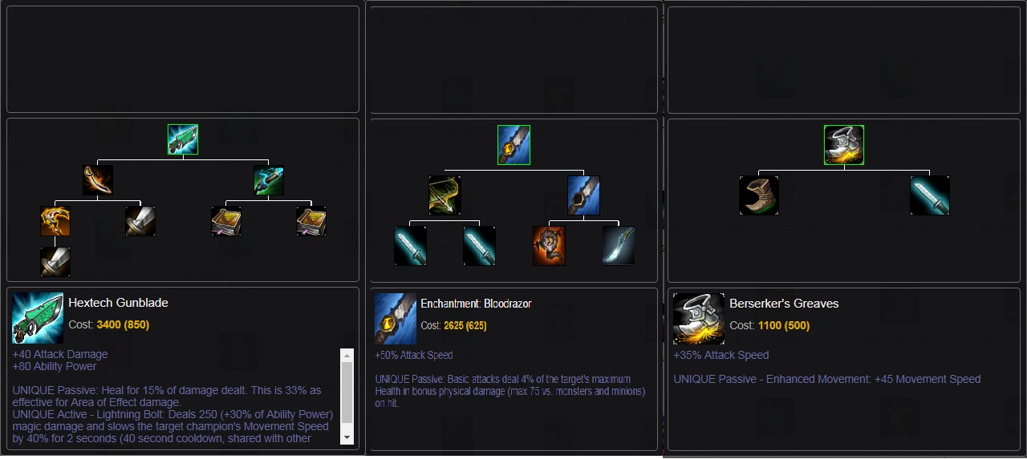Viewport: 1027px width, 459px height.
Task: Select the Recurve Bow component icon
Action: [x=444, y=195]
